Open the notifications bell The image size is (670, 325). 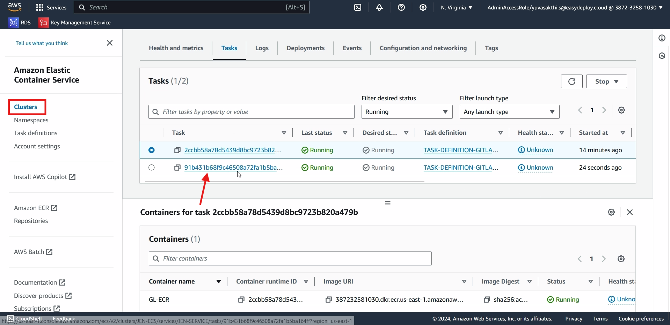(379, 7)
